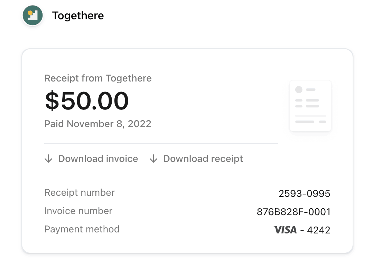Image resolution: width=372 pixels, height=259 pixels.
Task: Click the receipt document illustration icon
Action: [310, 106]
